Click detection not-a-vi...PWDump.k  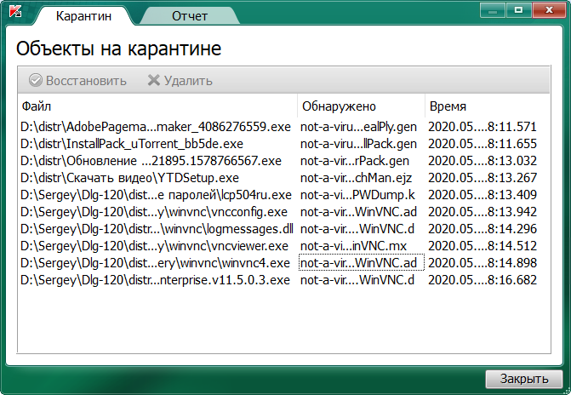coord(357,195)
